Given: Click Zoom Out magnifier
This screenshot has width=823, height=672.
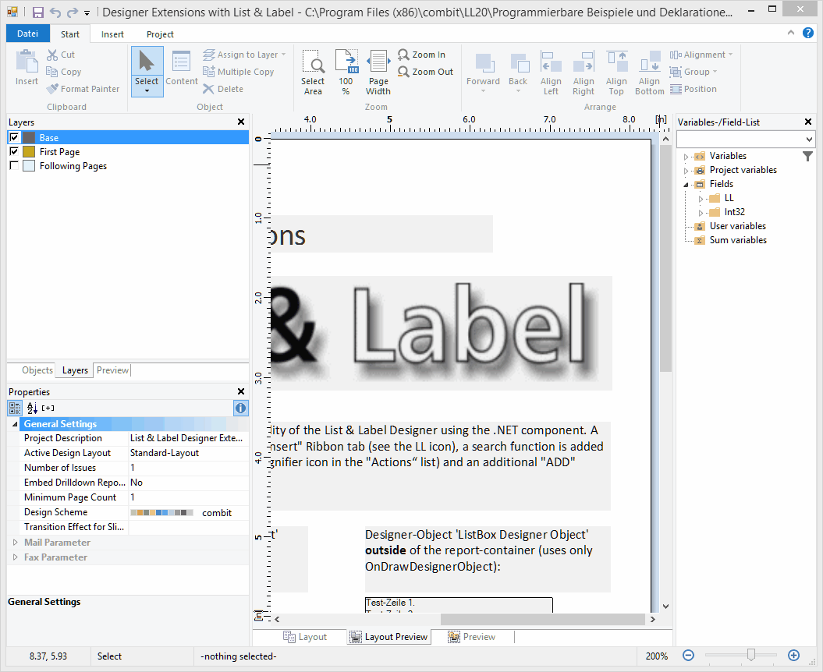Looking at the screenshot, I should coord(425,72).
